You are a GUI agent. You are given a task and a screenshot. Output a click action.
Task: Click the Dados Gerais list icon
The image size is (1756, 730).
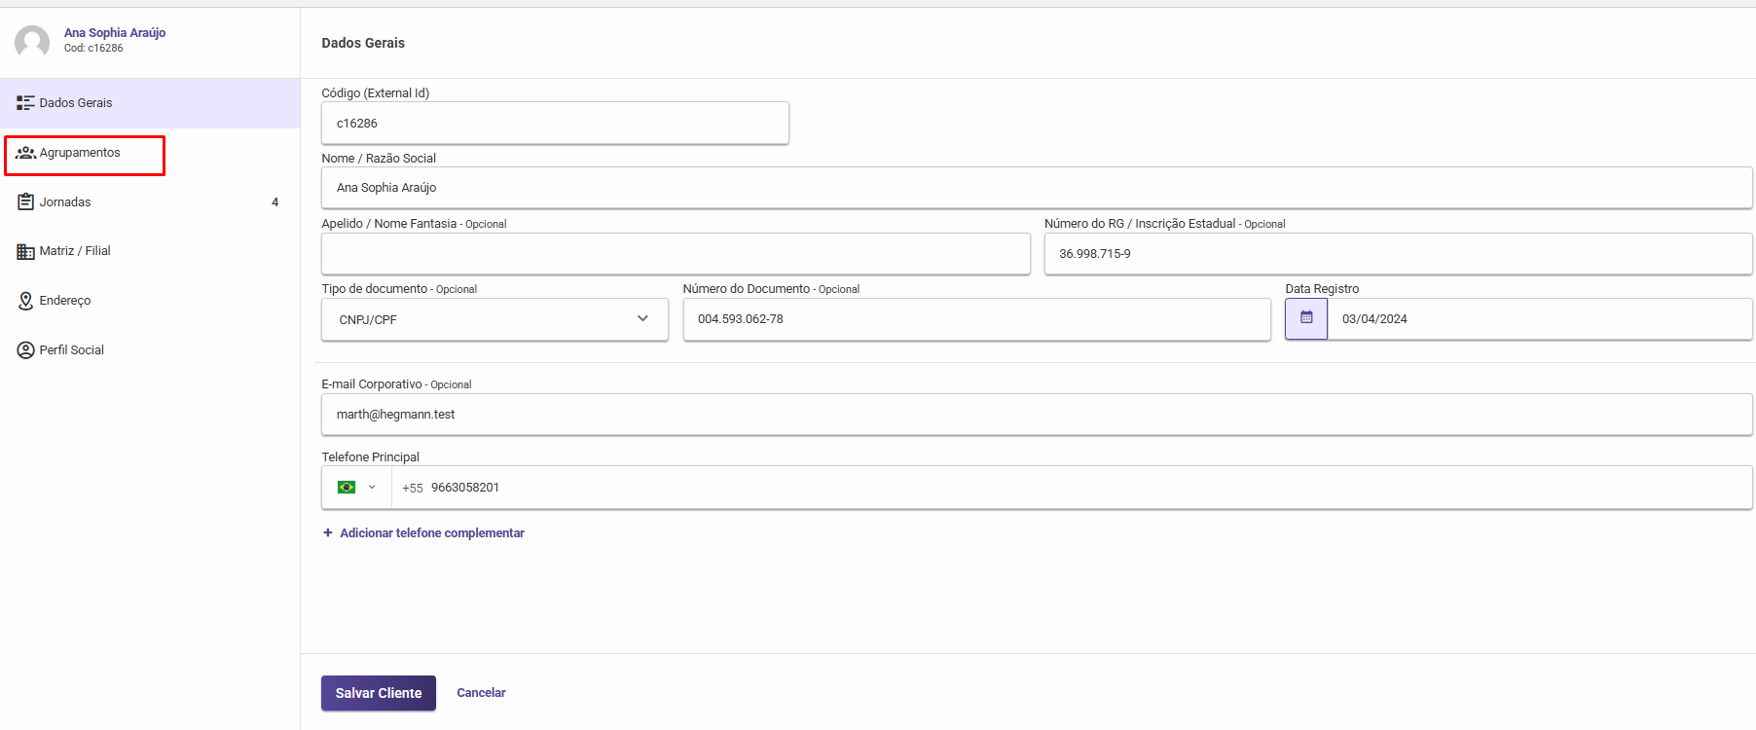click(x=25, y=103)
